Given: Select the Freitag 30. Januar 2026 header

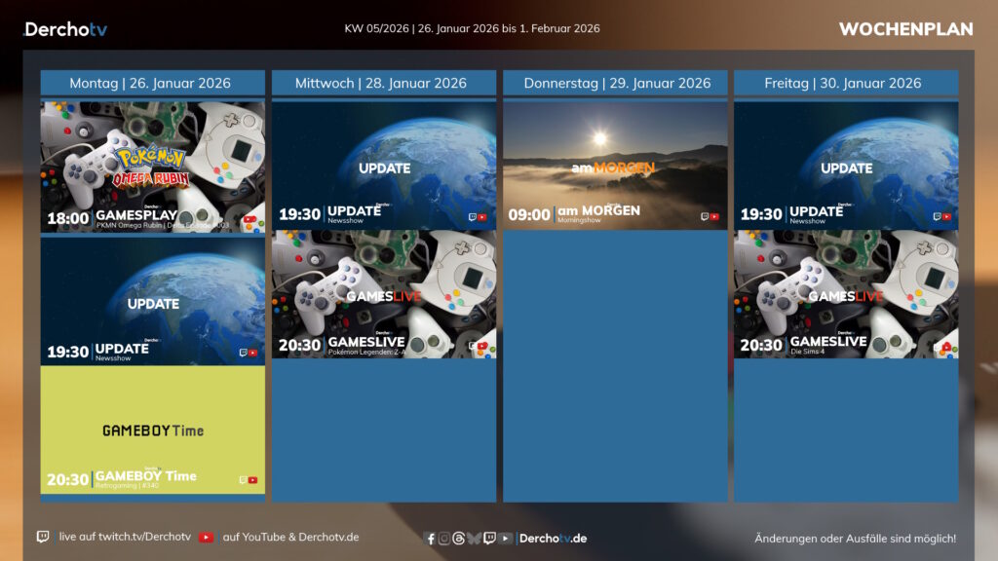Looking at the screenshot, I should (846, 83).
